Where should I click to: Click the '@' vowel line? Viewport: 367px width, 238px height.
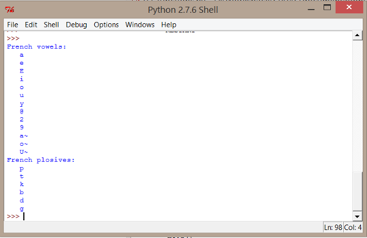click(21, 112)
